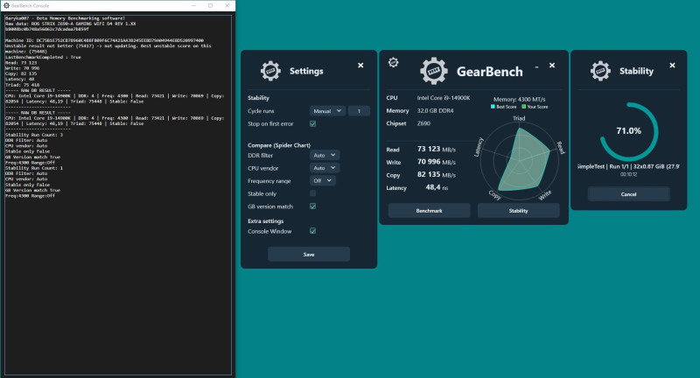The height and width of the screenshot is (378, 700).
Task: Click the Z690 chipset text
Action: pyautogui.click(x=423, y=123)
